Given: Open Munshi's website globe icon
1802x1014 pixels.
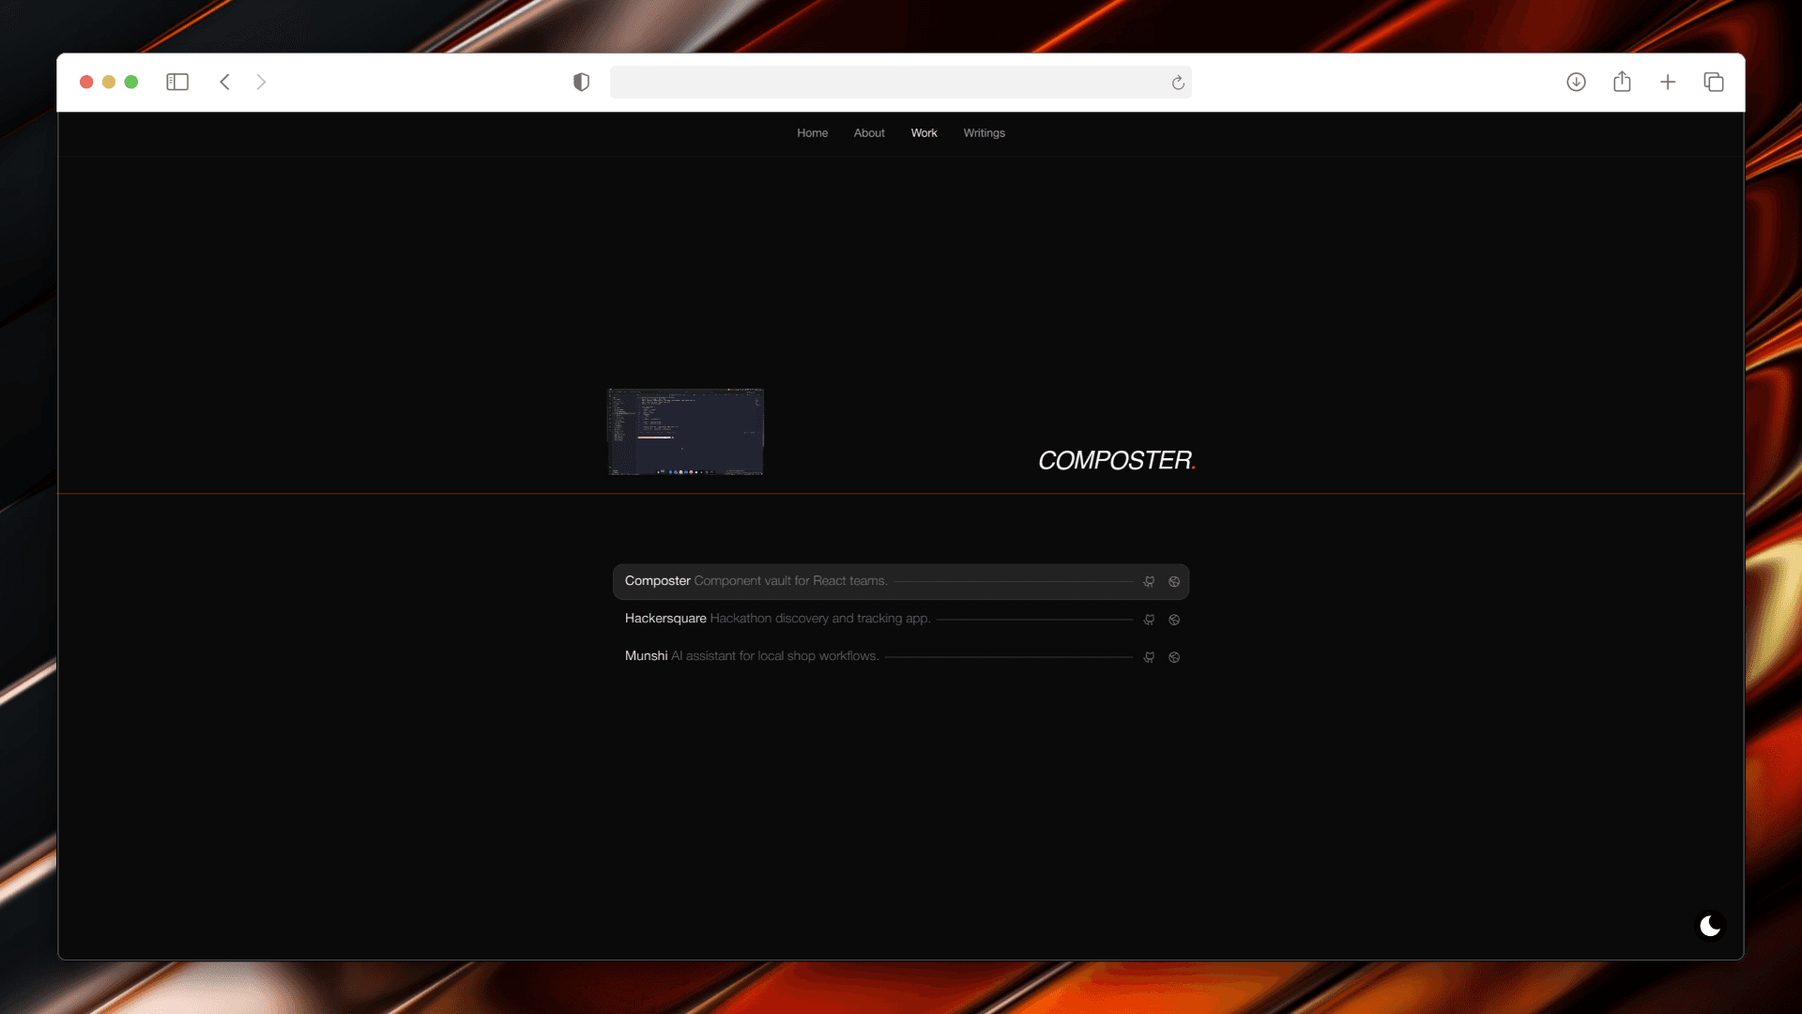Looking at the screenshot, I should [1174, 657].
